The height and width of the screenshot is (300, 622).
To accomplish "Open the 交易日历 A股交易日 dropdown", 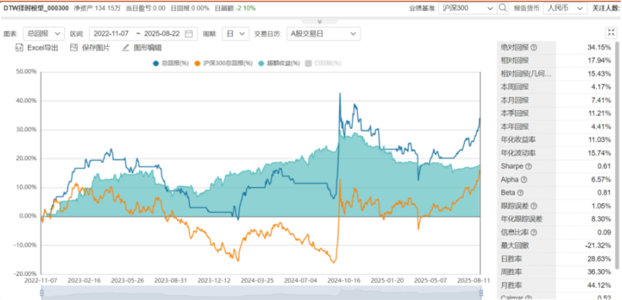I will 323,34.
